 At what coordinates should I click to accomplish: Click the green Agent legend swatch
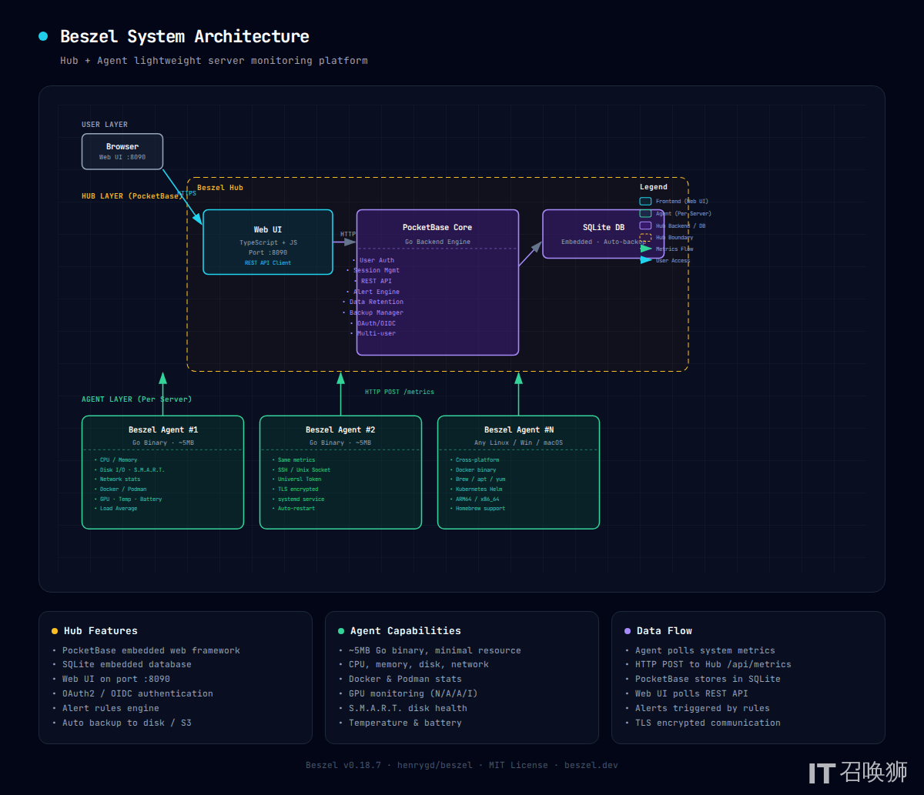click(x=645, y=213)
